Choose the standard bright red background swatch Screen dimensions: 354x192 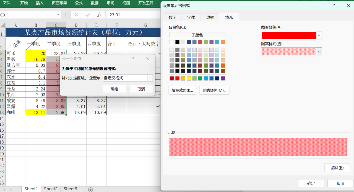178,78
